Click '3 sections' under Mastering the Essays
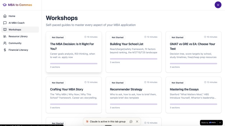This screenshot has width=225, height=126. tap(175, 108)
